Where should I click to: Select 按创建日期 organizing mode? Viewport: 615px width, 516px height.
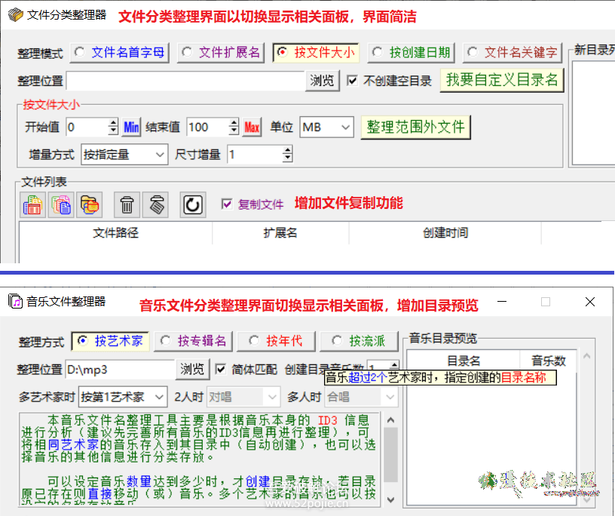(411, 53)
